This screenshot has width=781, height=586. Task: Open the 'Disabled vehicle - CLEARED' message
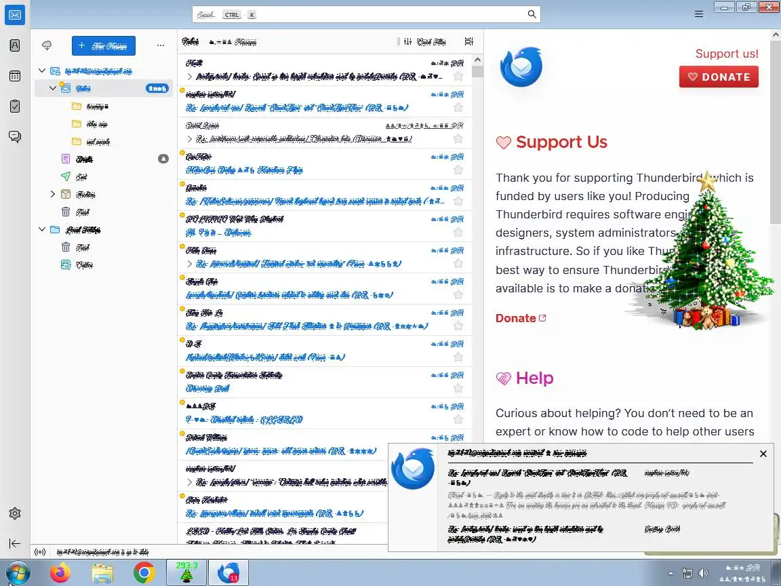pos(324,414)
